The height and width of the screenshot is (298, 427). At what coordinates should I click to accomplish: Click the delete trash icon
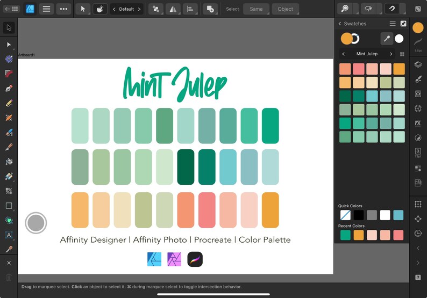9,278
